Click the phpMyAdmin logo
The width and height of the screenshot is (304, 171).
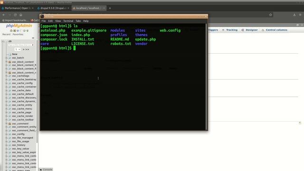[x=19, y=26]
